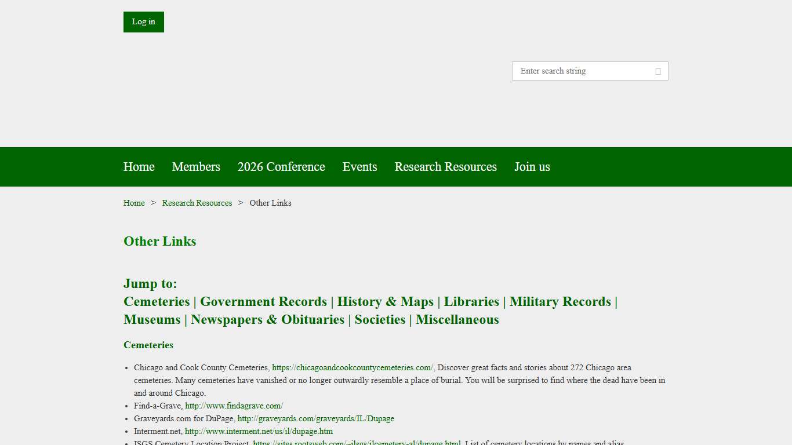Click Home in the breadcrumb trail
792x445 pixels.
[134, 203]
